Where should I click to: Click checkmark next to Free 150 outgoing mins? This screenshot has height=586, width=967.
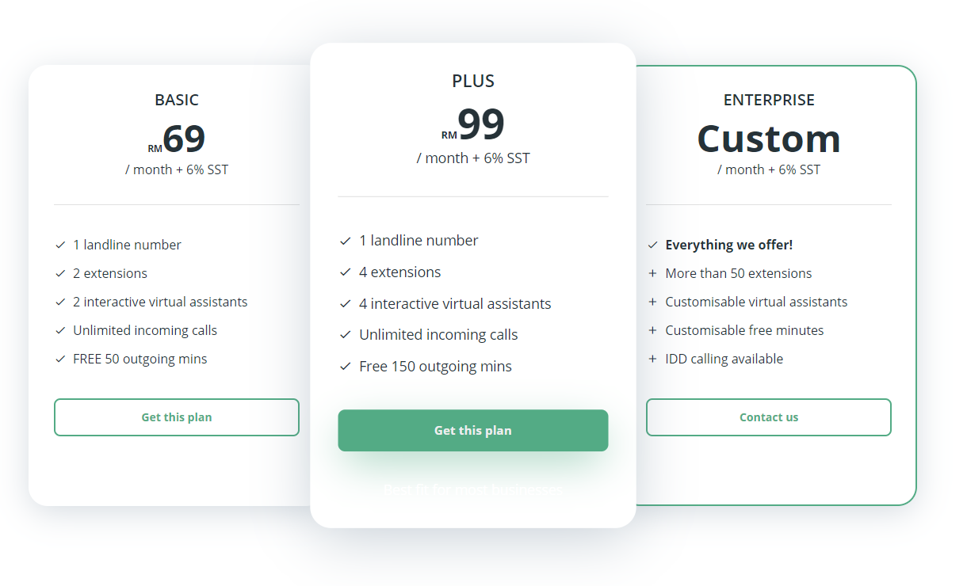point(346,367)
